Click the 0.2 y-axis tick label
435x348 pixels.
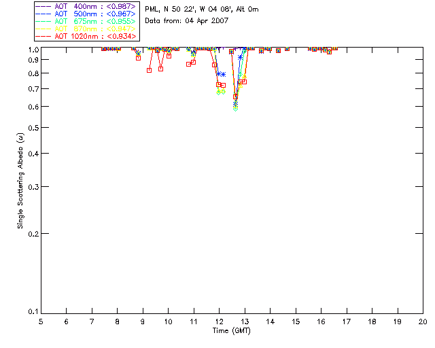click(33, 234)
